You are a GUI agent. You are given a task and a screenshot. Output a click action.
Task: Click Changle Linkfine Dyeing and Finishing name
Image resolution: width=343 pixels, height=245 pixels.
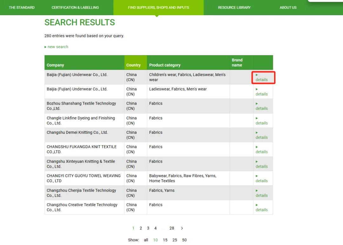(81, 120)
